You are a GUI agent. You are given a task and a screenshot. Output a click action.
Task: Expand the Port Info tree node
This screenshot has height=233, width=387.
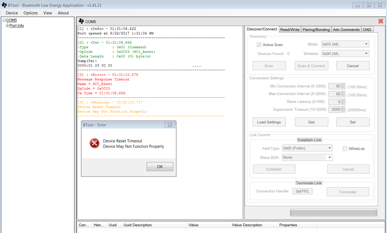(8, 26)
